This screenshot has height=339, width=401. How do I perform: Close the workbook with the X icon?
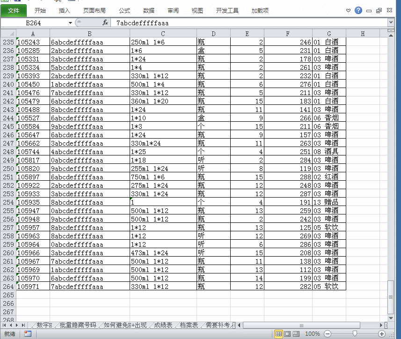[x=389, y=10]
